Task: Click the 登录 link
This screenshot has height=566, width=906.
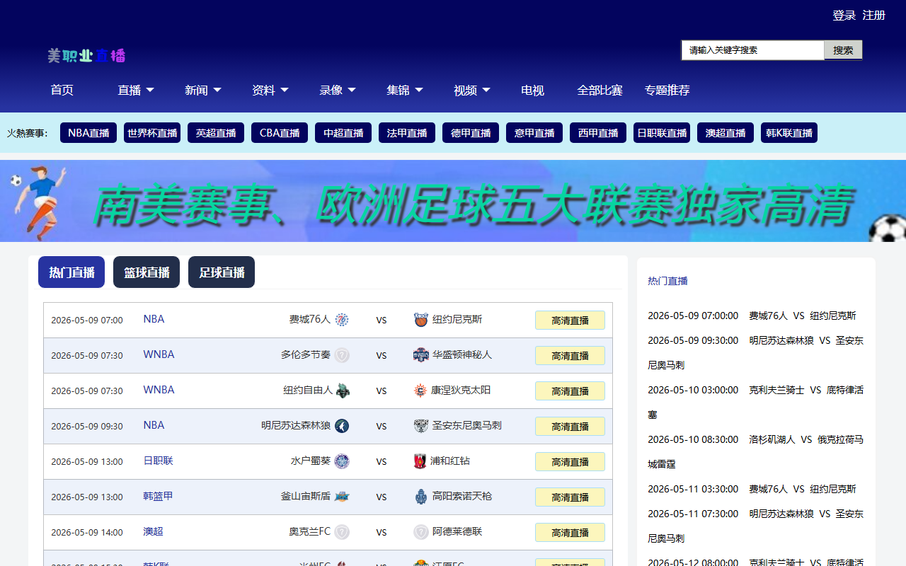Action: (844, 15)
